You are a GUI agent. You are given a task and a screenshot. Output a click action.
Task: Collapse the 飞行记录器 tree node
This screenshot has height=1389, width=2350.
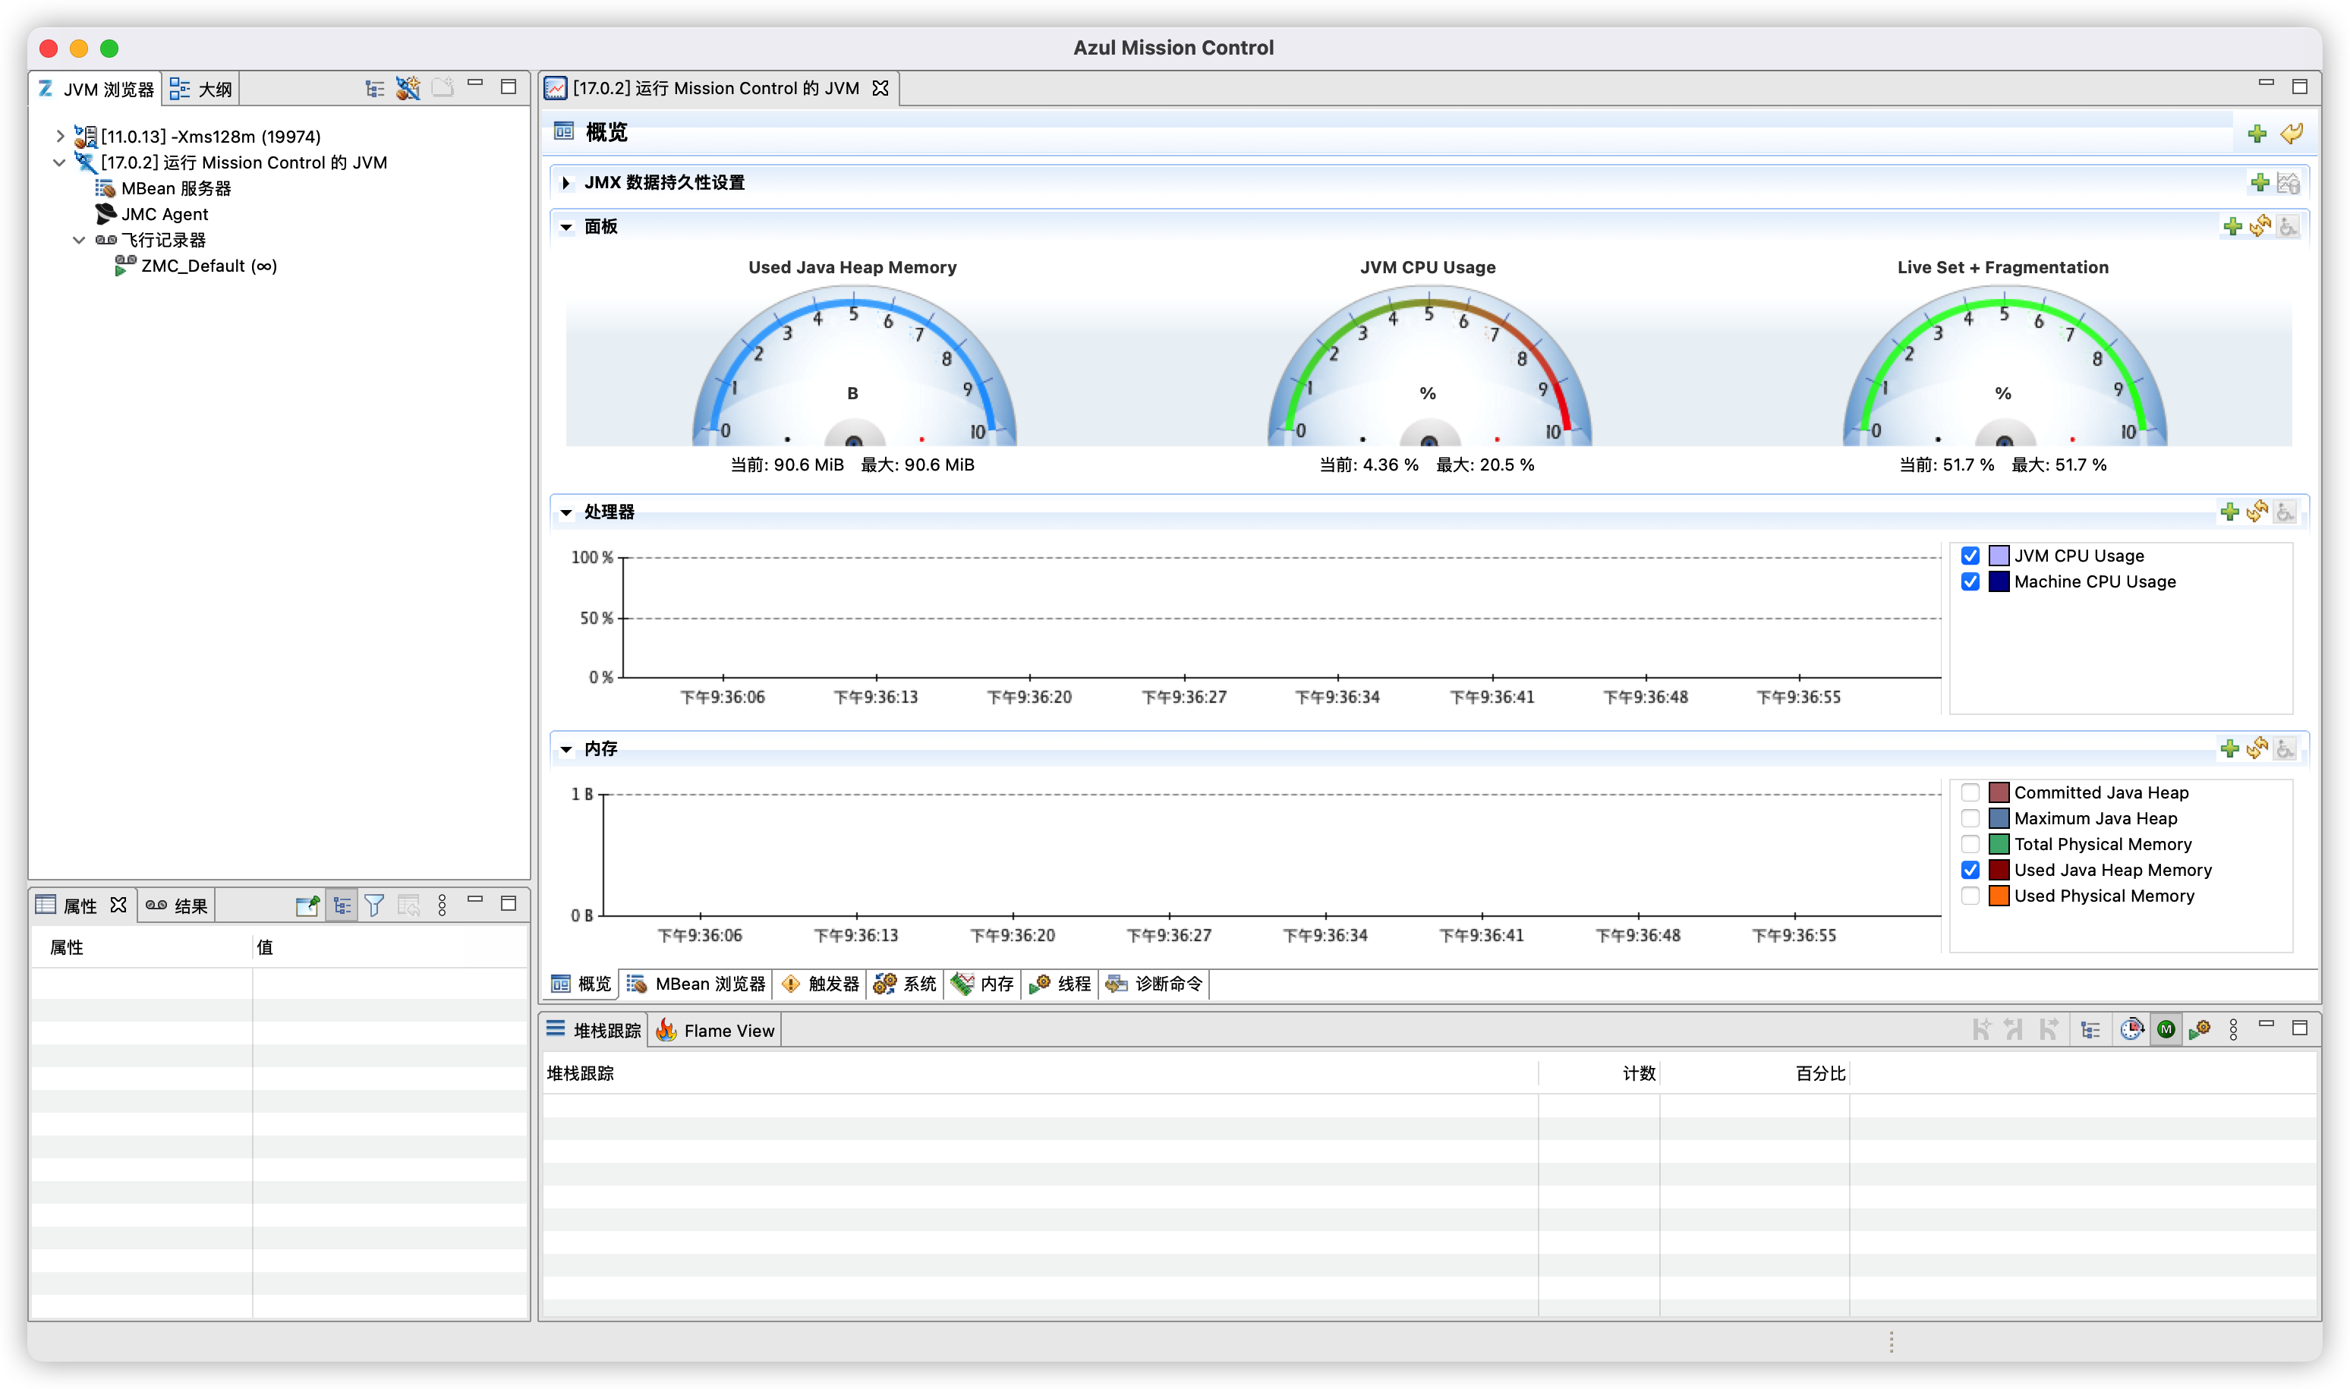[x=80, y=241]
